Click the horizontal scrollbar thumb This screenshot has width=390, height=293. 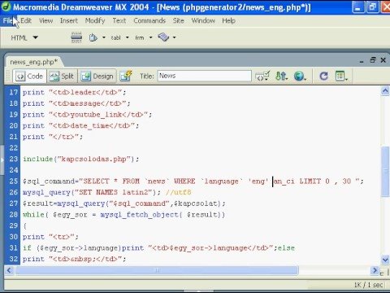point(157,270)
